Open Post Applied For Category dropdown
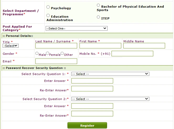The height and width of the screenshot is (129, 174). tap(76, 28)
